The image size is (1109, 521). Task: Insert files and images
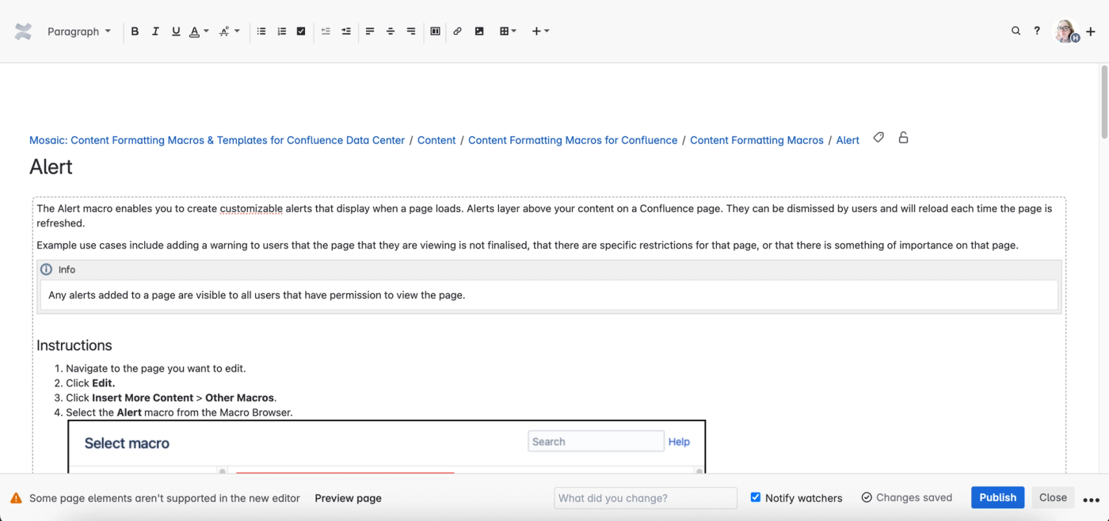[479, 32]
